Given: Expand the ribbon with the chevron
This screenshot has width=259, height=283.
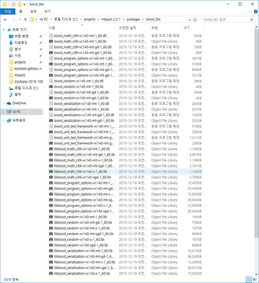Looking at the screenshot, I should click(x=250, y=12).
